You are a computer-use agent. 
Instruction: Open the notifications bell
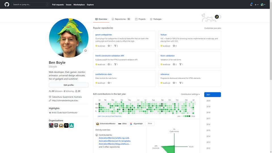(251, 5)
